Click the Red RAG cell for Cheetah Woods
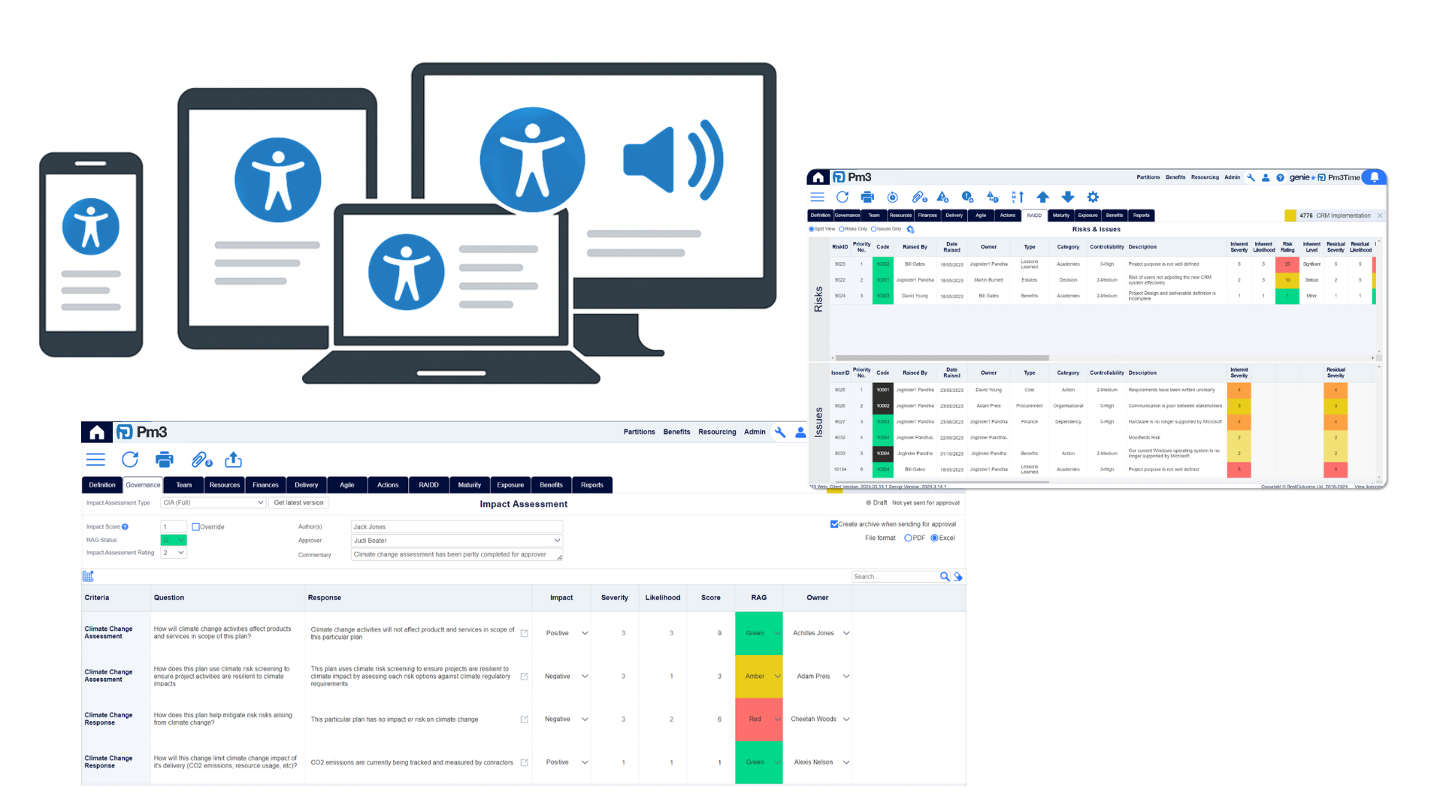This screenshot has height=811, width=1443. [x=759, y=719]
